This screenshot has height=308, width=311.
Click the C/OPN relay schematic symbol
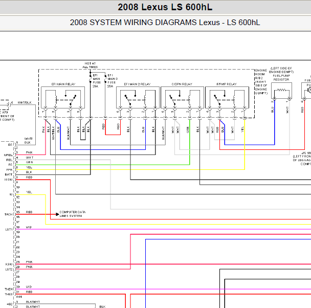182,97
